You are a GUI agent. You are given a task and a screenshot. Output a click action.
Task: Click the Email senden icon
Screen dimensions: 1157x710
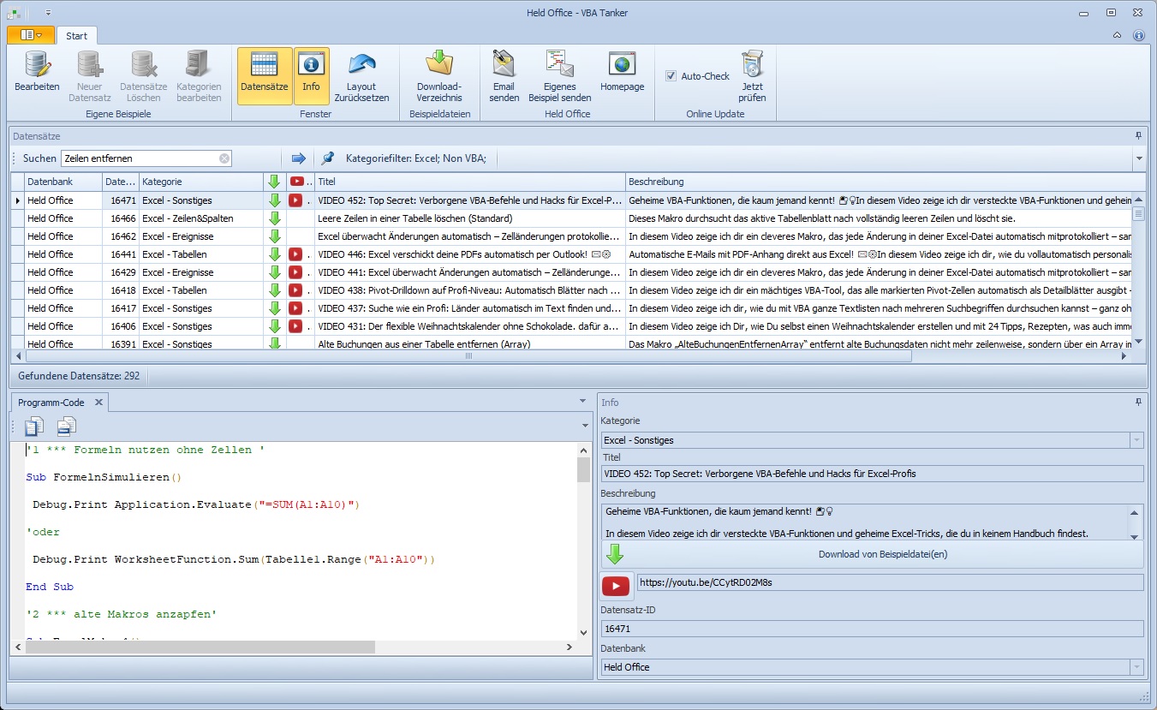(504, 65)
